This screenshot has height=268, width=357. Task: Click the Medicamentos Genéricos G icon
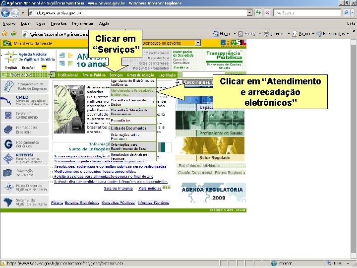pyautogui.click(x=8, y=144)
